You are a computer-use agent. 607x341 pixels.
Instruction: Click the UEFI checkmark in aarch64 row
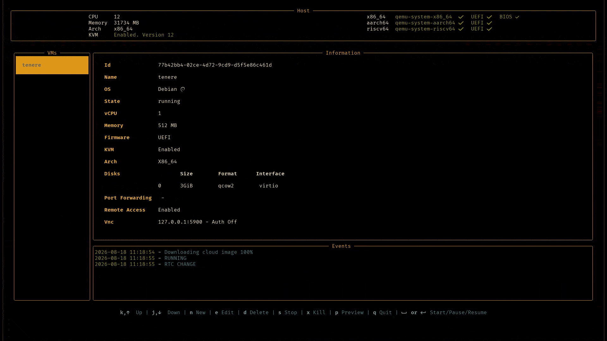coord(489,23)
